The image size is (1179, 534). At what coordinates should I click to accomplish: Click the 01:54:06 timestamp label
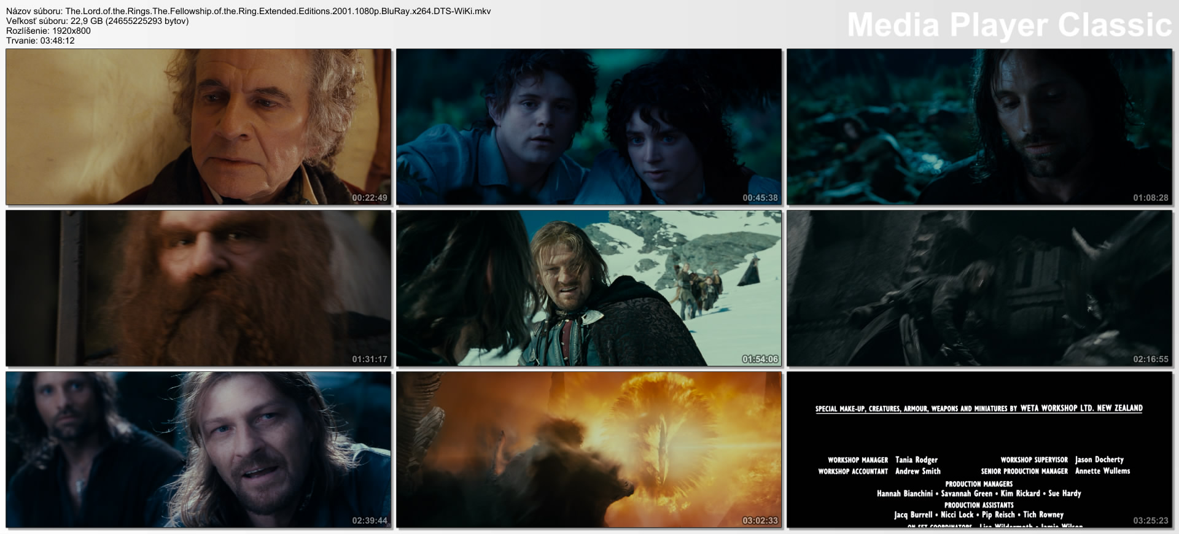point(760,359)
